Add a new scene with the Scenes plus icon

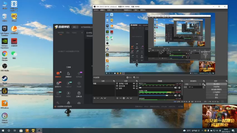tap(95, 98)
